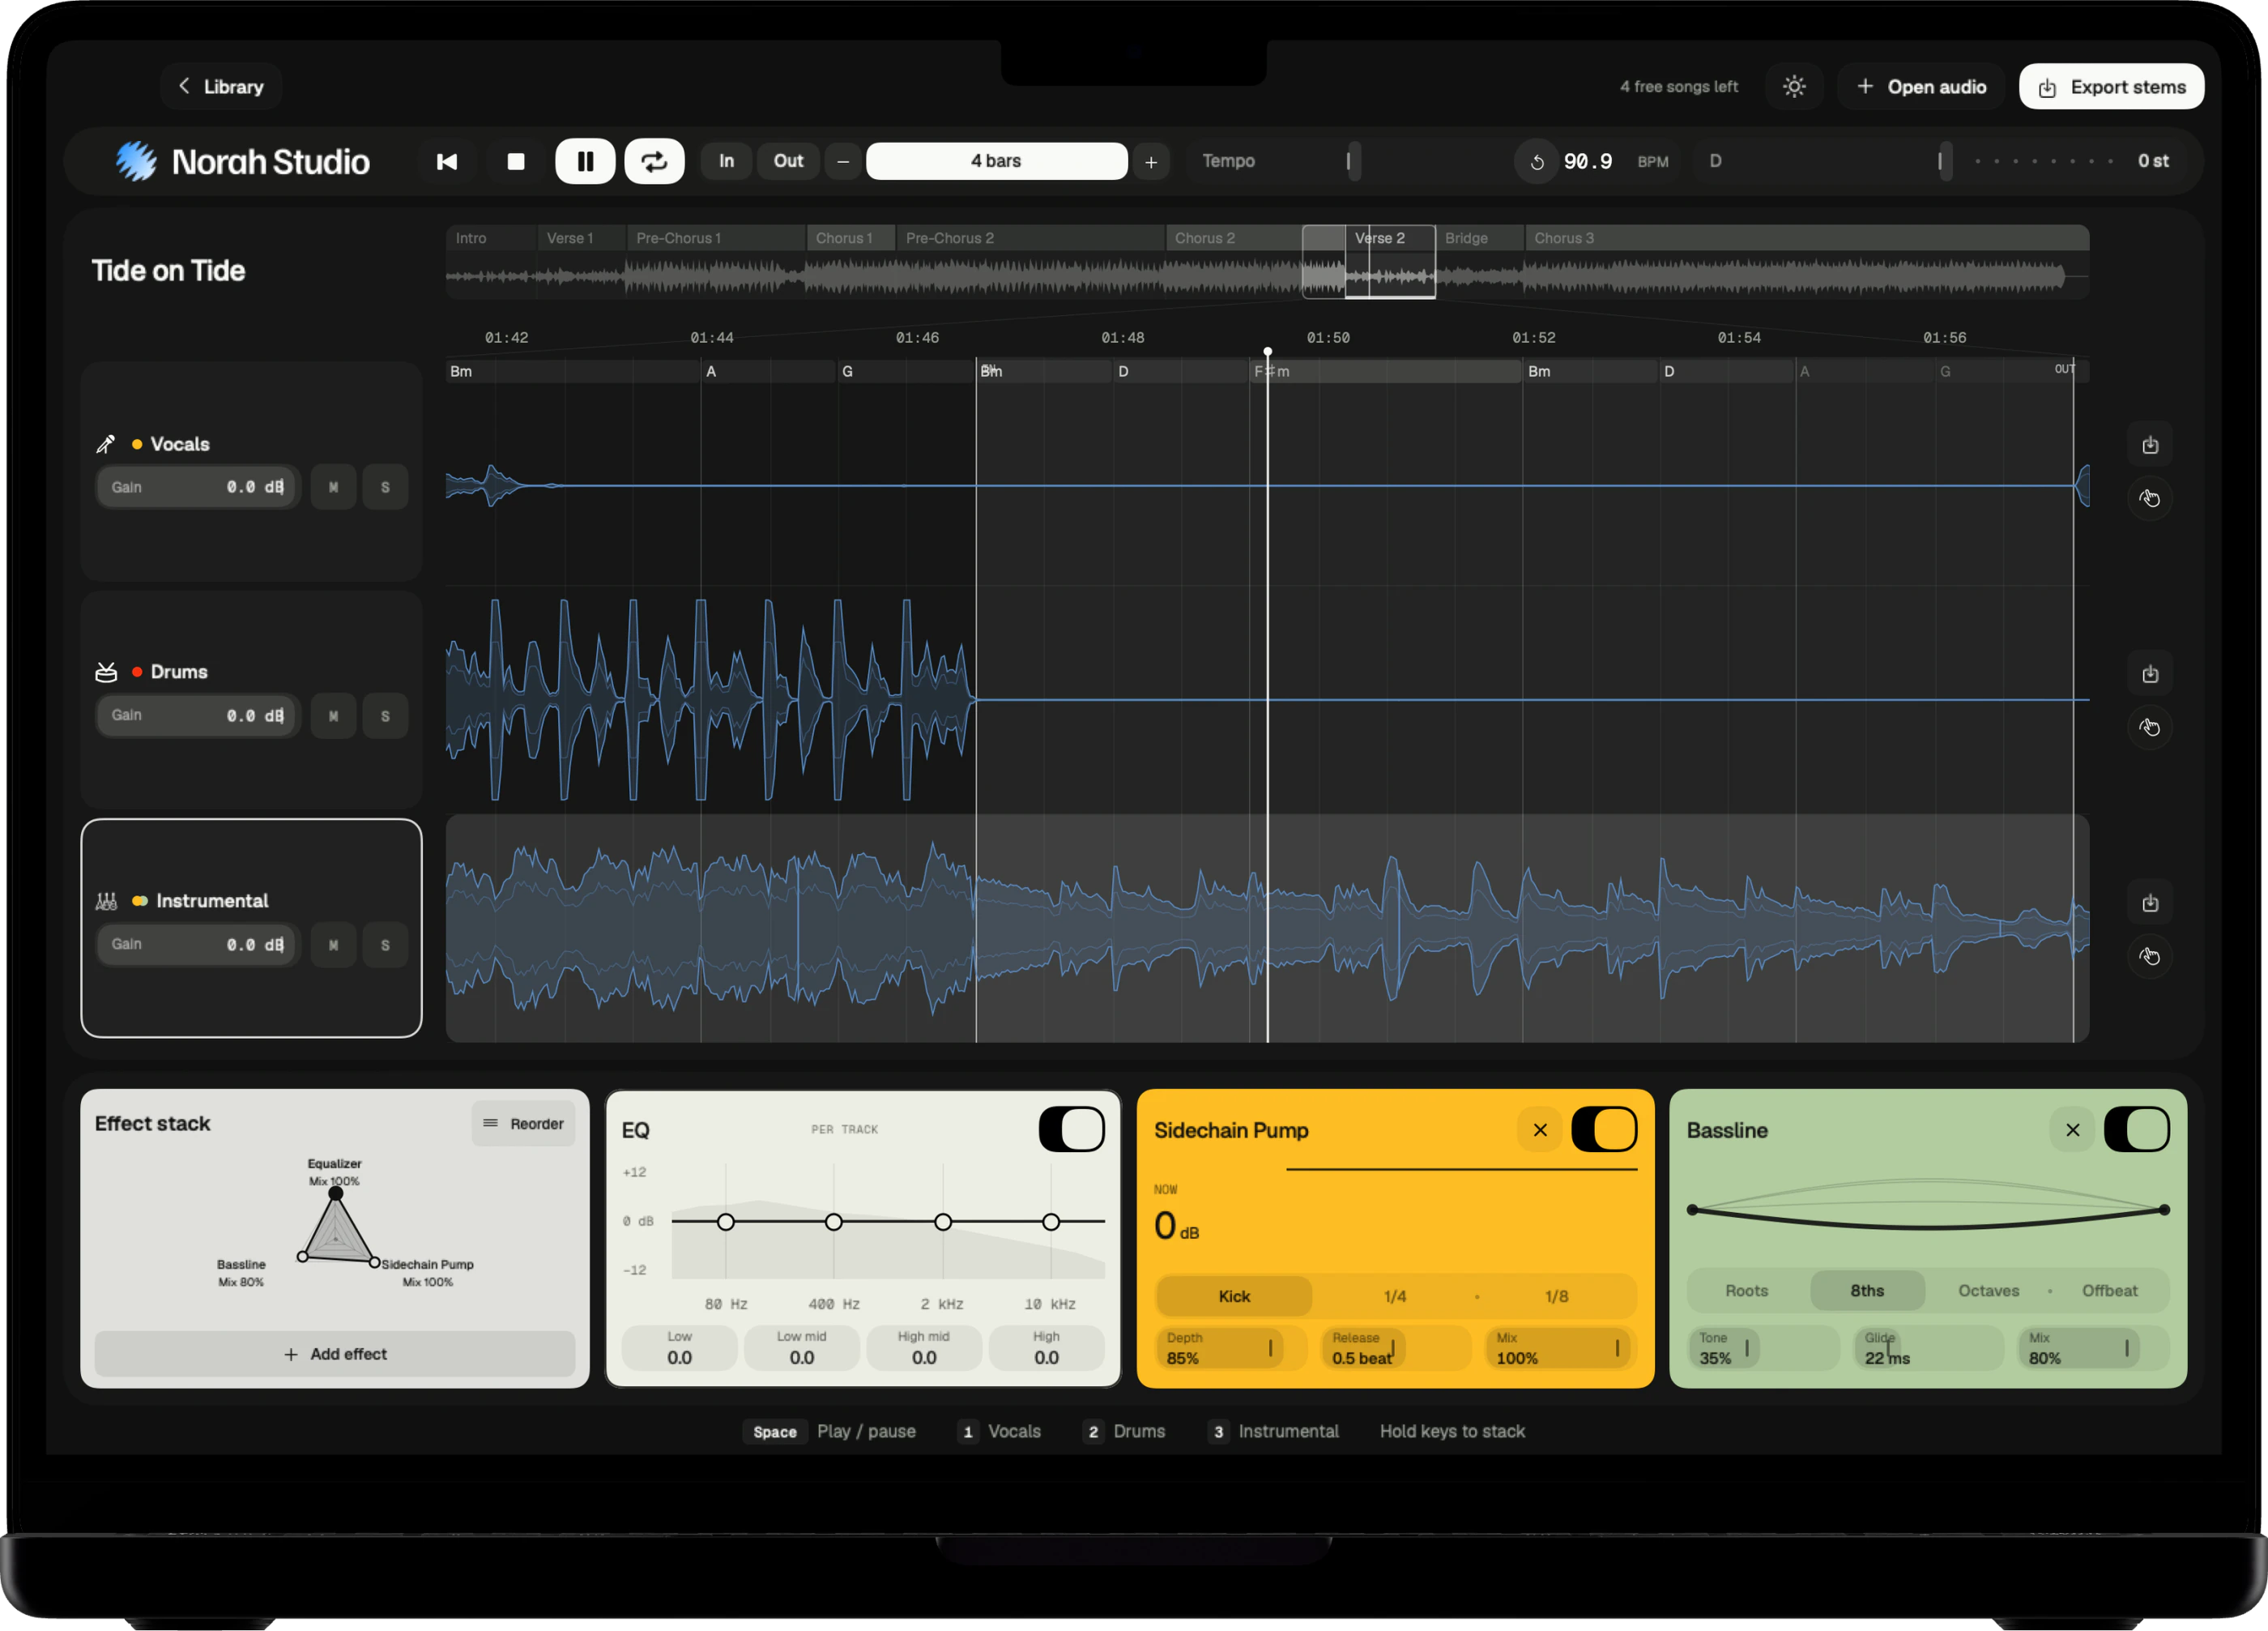The height and width of the screenshot is (1631, 2268).
Task: Mute the Vocals track
Action: [333, 487]
